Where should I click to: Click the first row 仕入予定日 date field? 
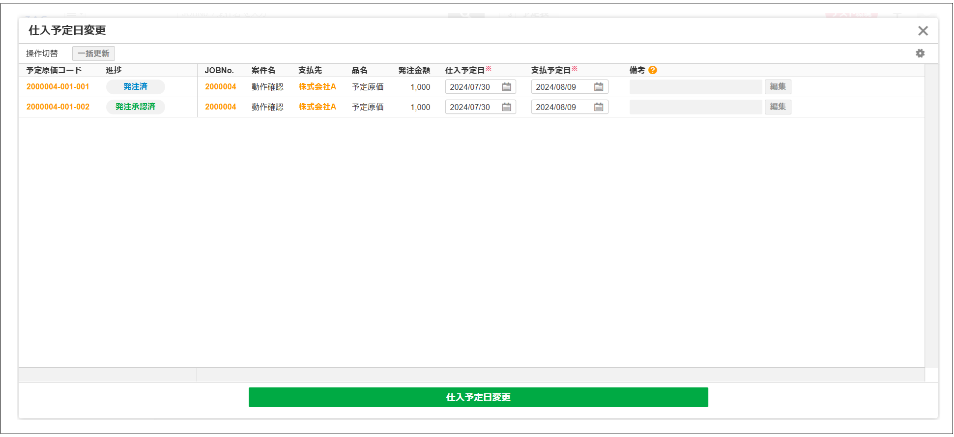[472, 87]
